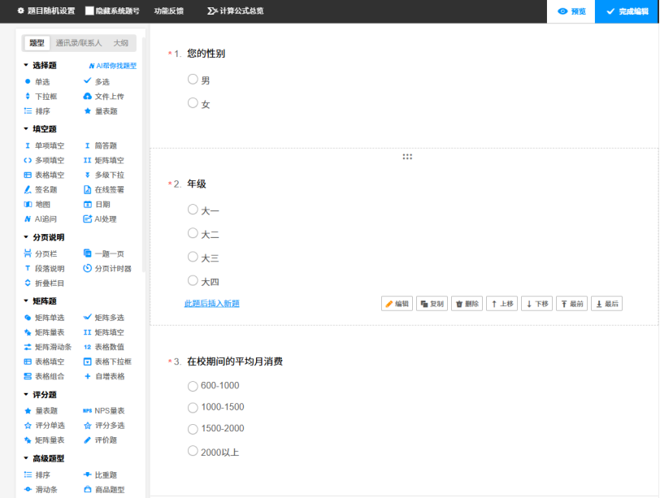This screenshot has height=498, width=660.
Task: Insert a 分页栏 page break
Action: (x=41, y=253)
